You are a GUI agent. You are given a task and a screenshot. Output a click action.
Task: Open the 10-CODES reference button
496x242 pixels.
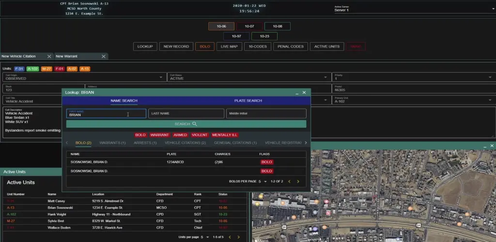(x=258, y=46)
